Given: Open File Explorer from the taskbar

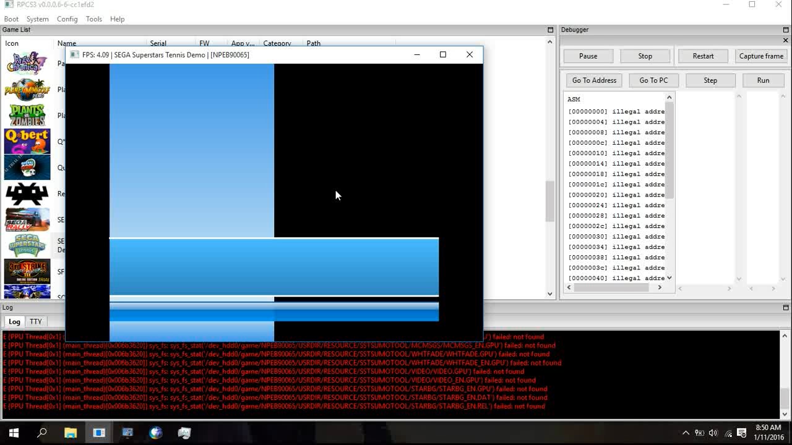Looking at the screenshot, I should 71,433.
